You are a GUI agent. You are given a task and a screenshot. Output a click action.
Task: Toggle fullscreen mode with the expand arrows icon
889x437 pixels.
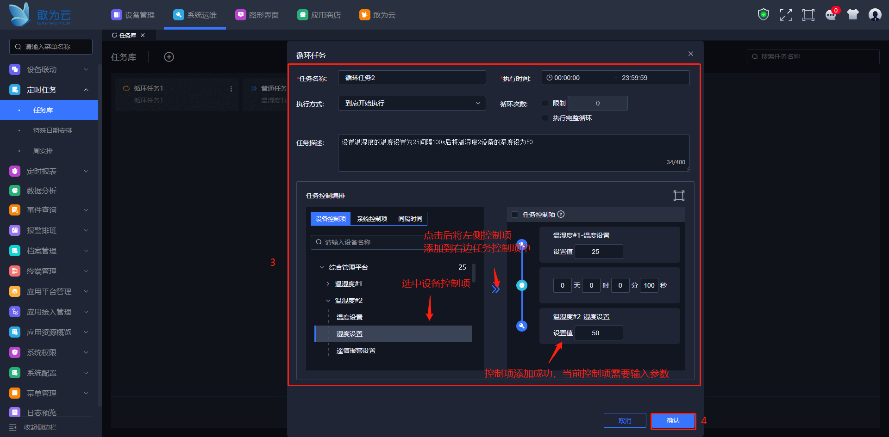[x=786, y=15]
